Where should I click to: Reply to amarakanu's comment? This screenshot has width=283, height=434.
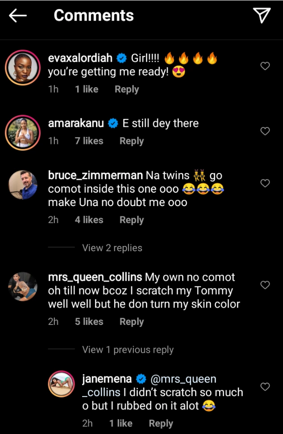(x=132, y=141)
